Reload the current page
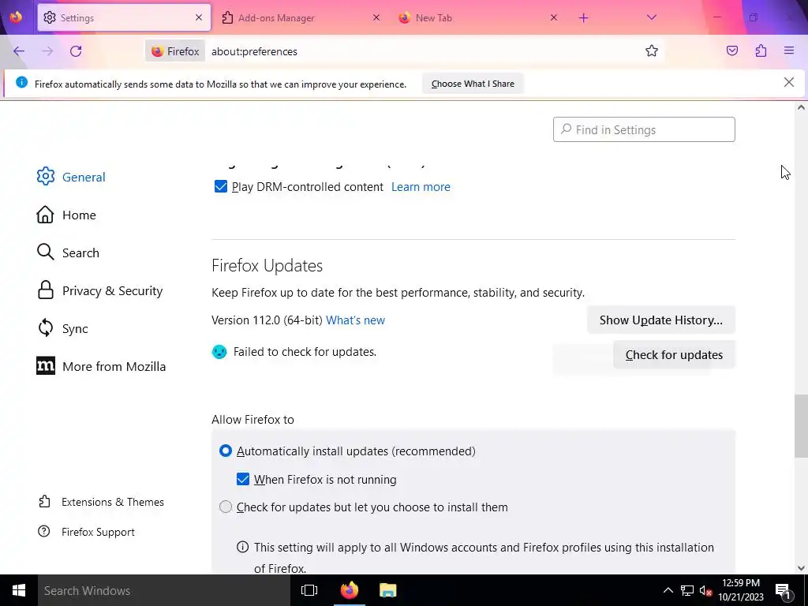Image resolution: width=808 pixels, height=606 pixels. click(76, 51)
